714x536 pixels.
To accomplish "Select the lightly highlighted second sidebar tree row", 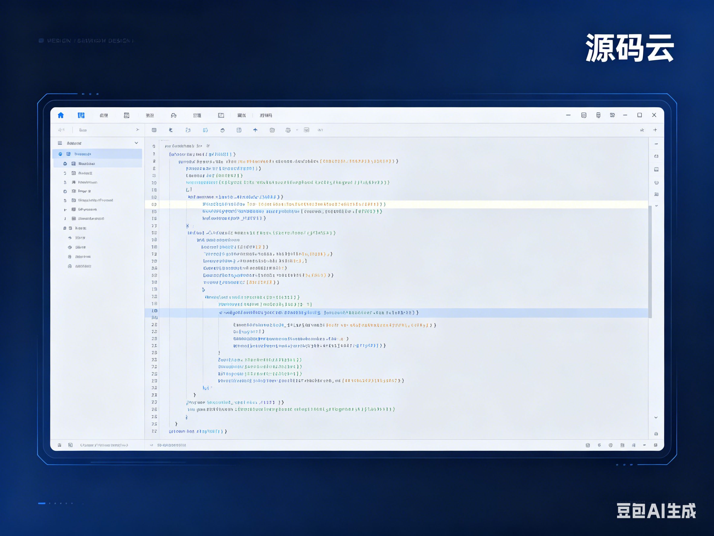I will coord(97,164).
